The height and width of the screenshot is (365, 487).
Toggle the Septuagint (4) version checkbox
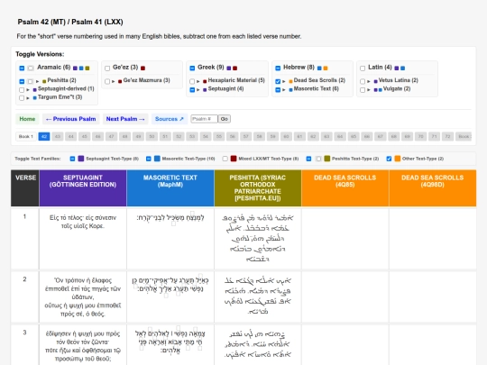click(x=192, y=90)
